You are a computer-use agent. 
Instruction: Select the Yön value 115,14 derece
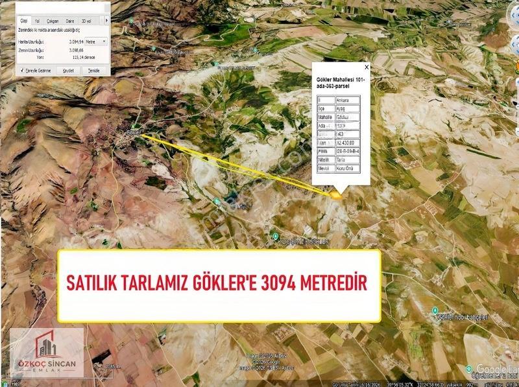[x=84, y=57]
